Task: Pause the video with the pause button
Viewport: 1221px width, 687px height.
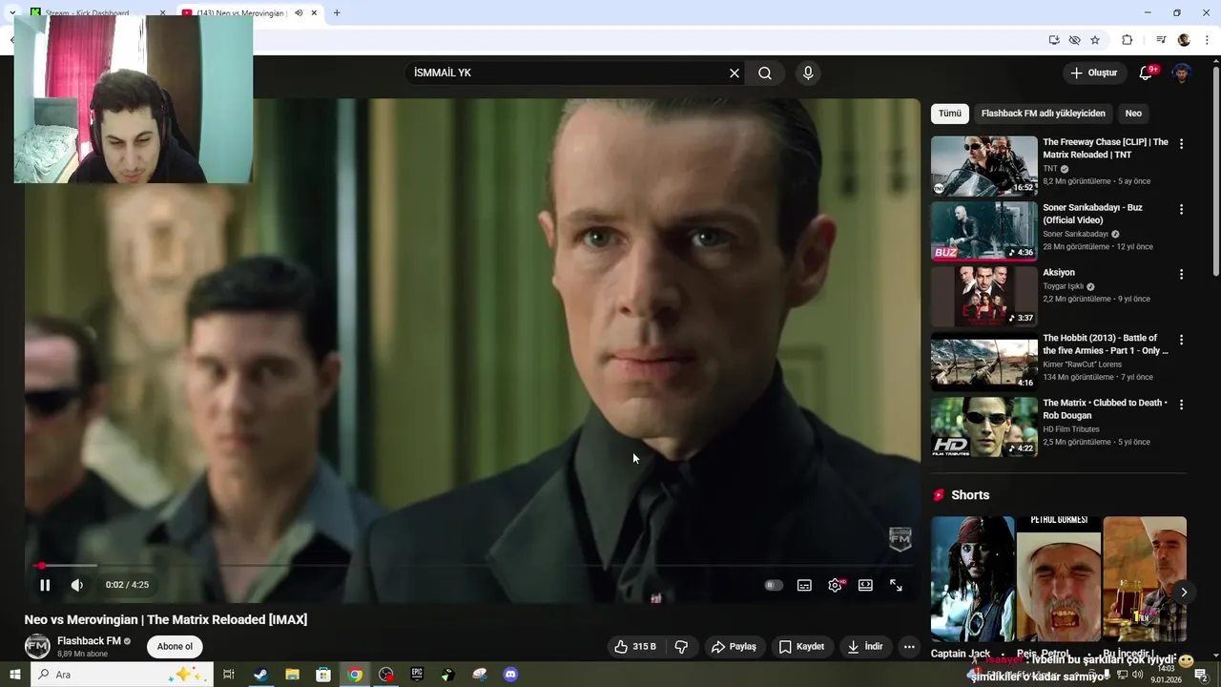Action: (x=45, y=585)
